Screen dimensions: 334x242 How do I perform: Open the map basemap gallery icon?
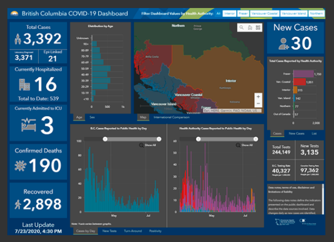258,28
